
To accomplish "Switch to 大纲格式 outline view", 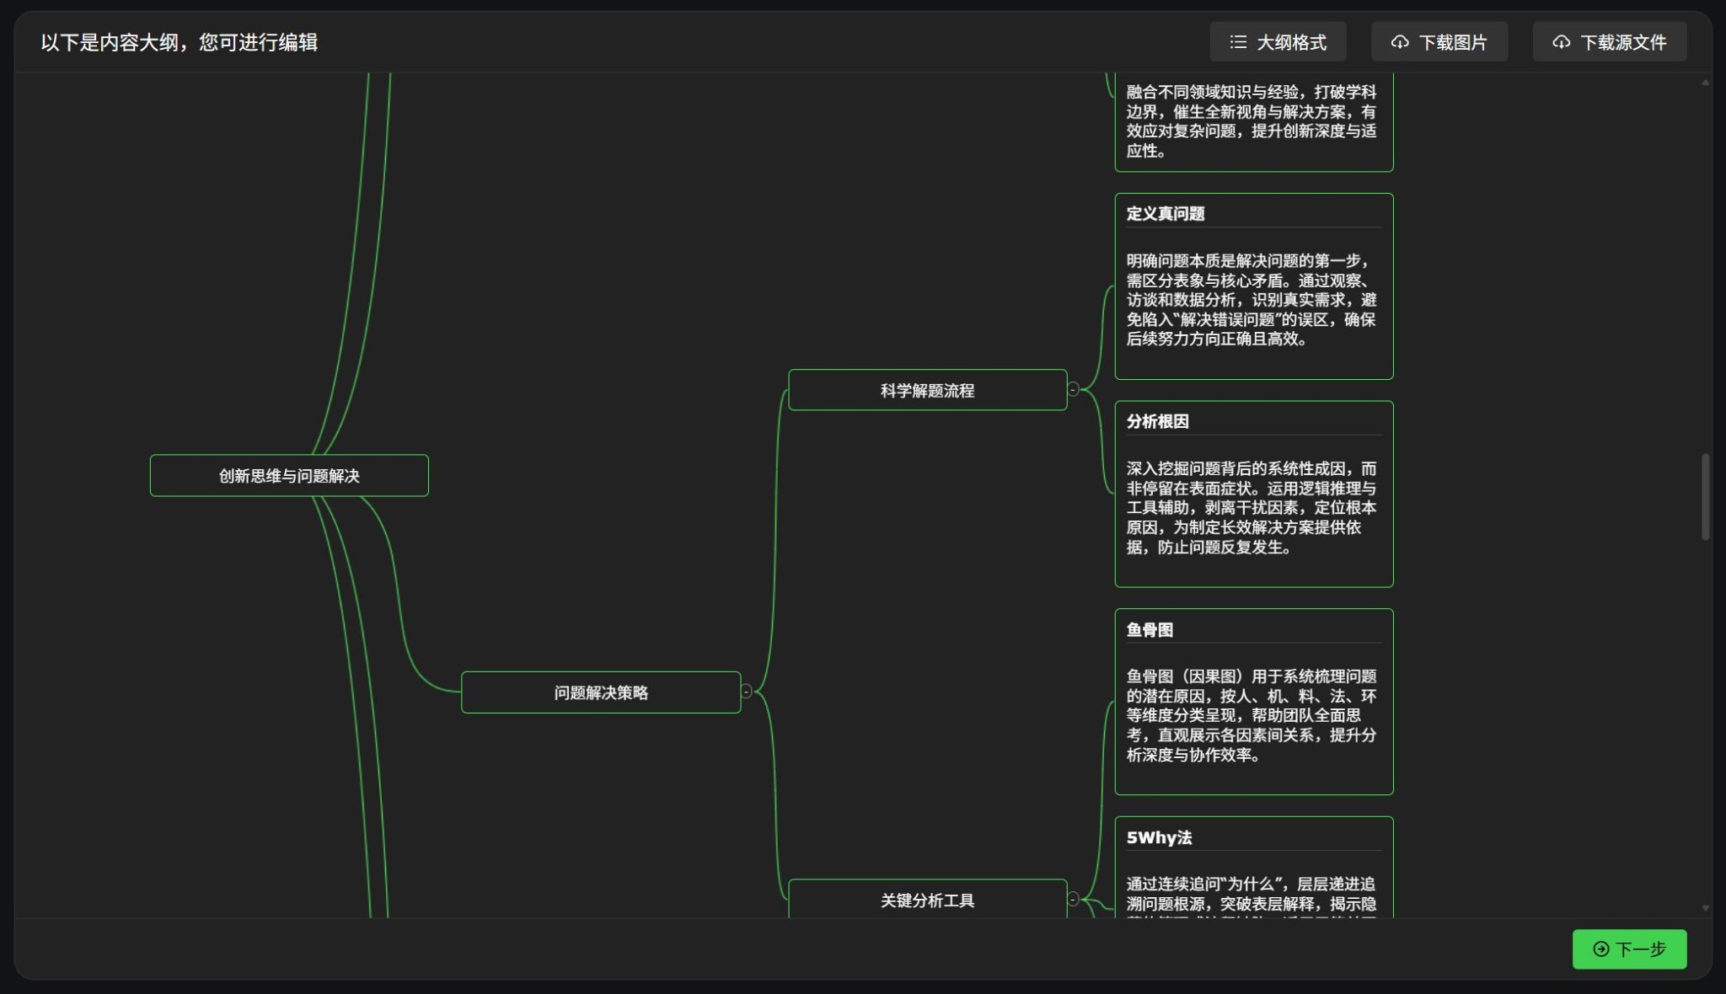I will coord(1278,41).
